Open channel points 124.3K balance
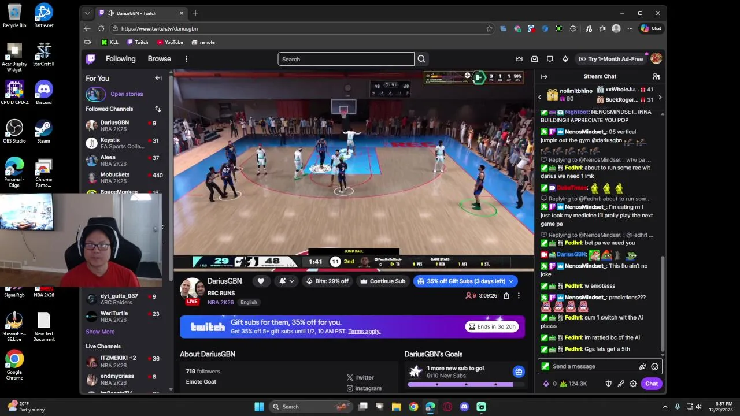Screen dimensions: 740x416 (573, 384)
